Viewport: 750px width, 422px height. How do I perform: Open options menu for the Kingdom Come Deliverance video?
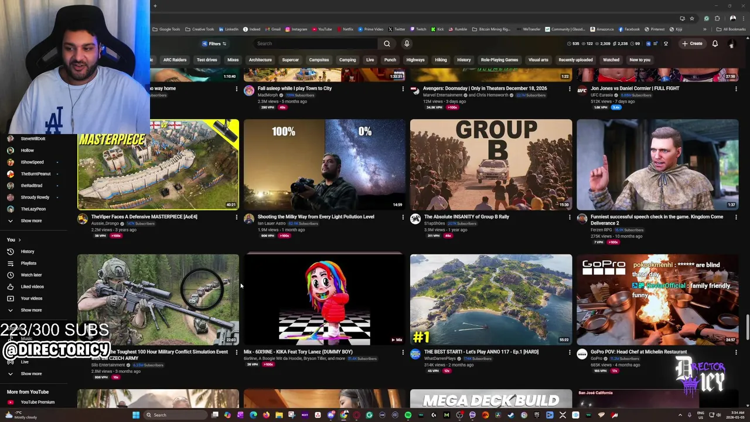[x=736, y=217]
